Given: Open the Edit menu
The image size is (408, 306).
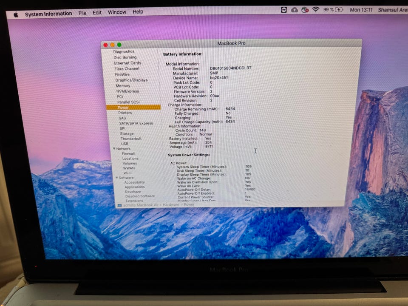Looking at the screenshot, I should point(97,12).
